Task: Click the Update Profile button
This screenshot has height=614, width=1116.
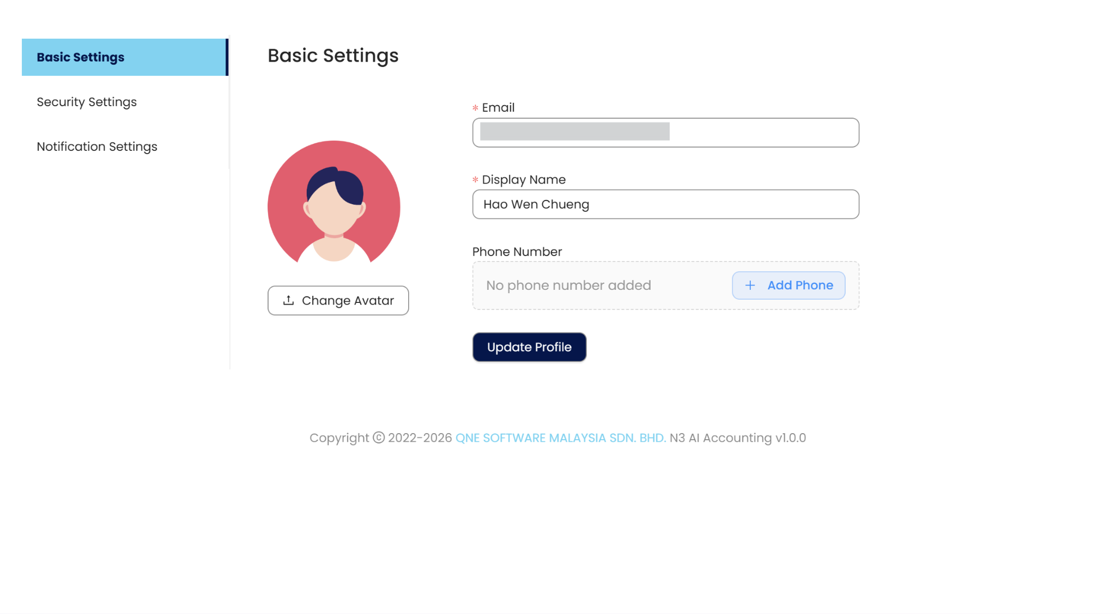Action: point(529,347)
